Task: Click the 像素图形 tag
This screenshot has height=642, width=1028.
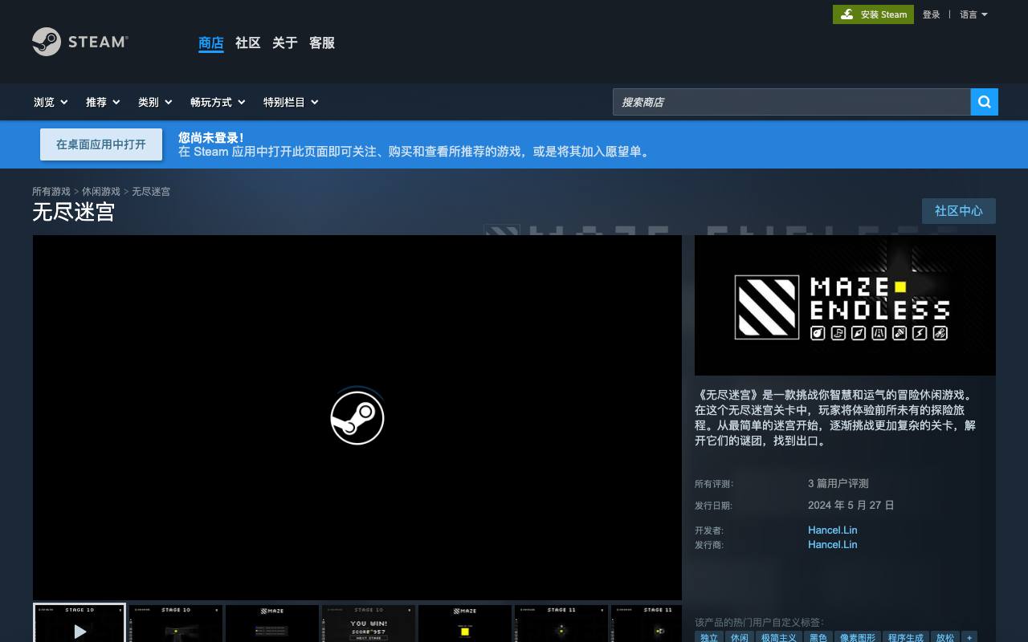Action: coord(858,638)
